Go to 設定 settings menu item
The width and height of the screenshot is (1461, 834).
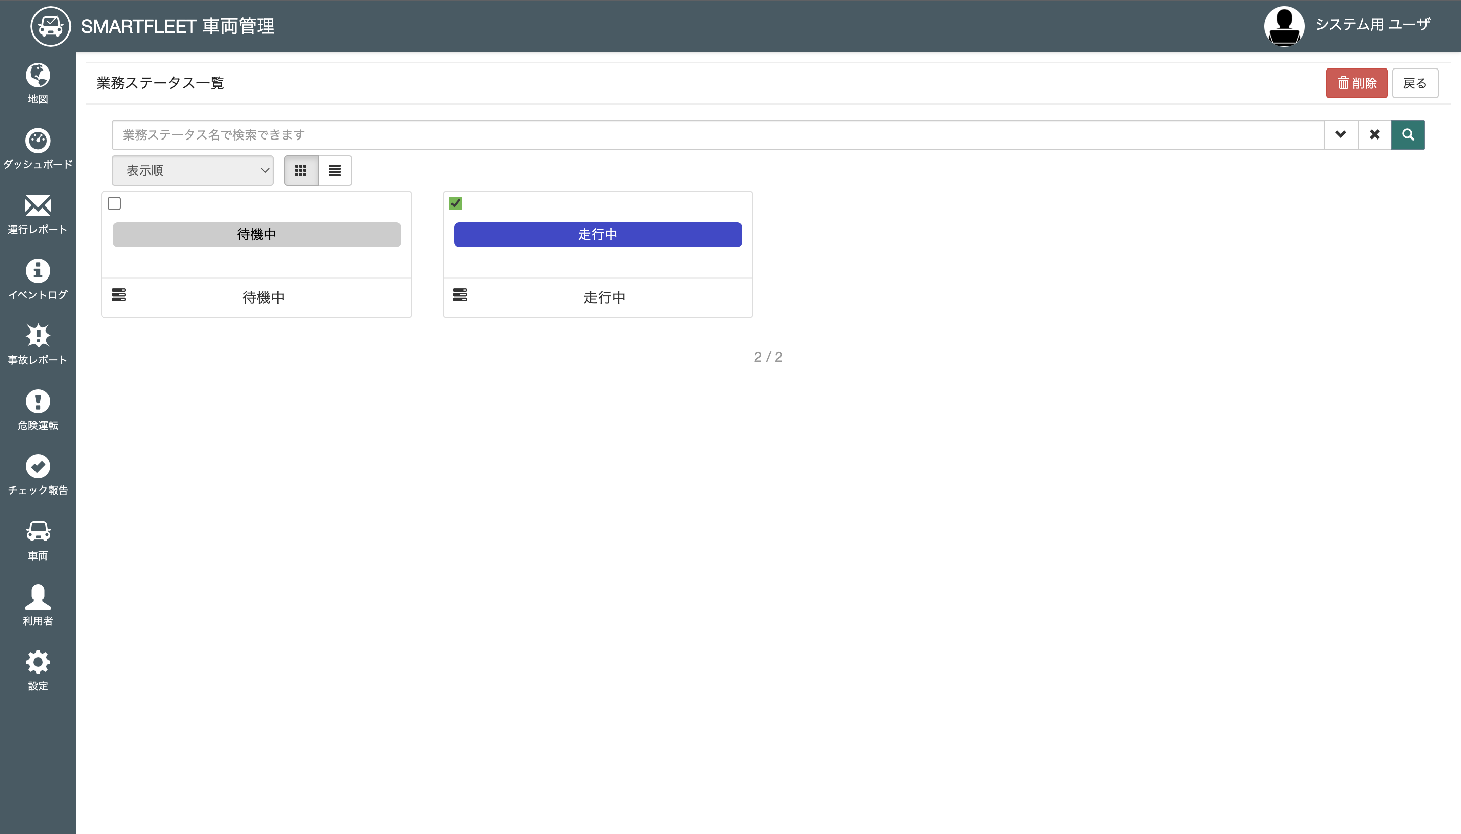(x=38, y=670)
